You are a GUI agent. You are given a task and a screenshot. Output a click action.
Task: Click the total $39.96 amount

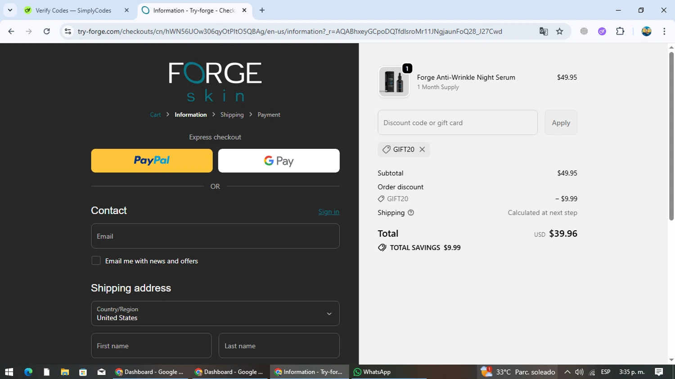tap(563, 233)
